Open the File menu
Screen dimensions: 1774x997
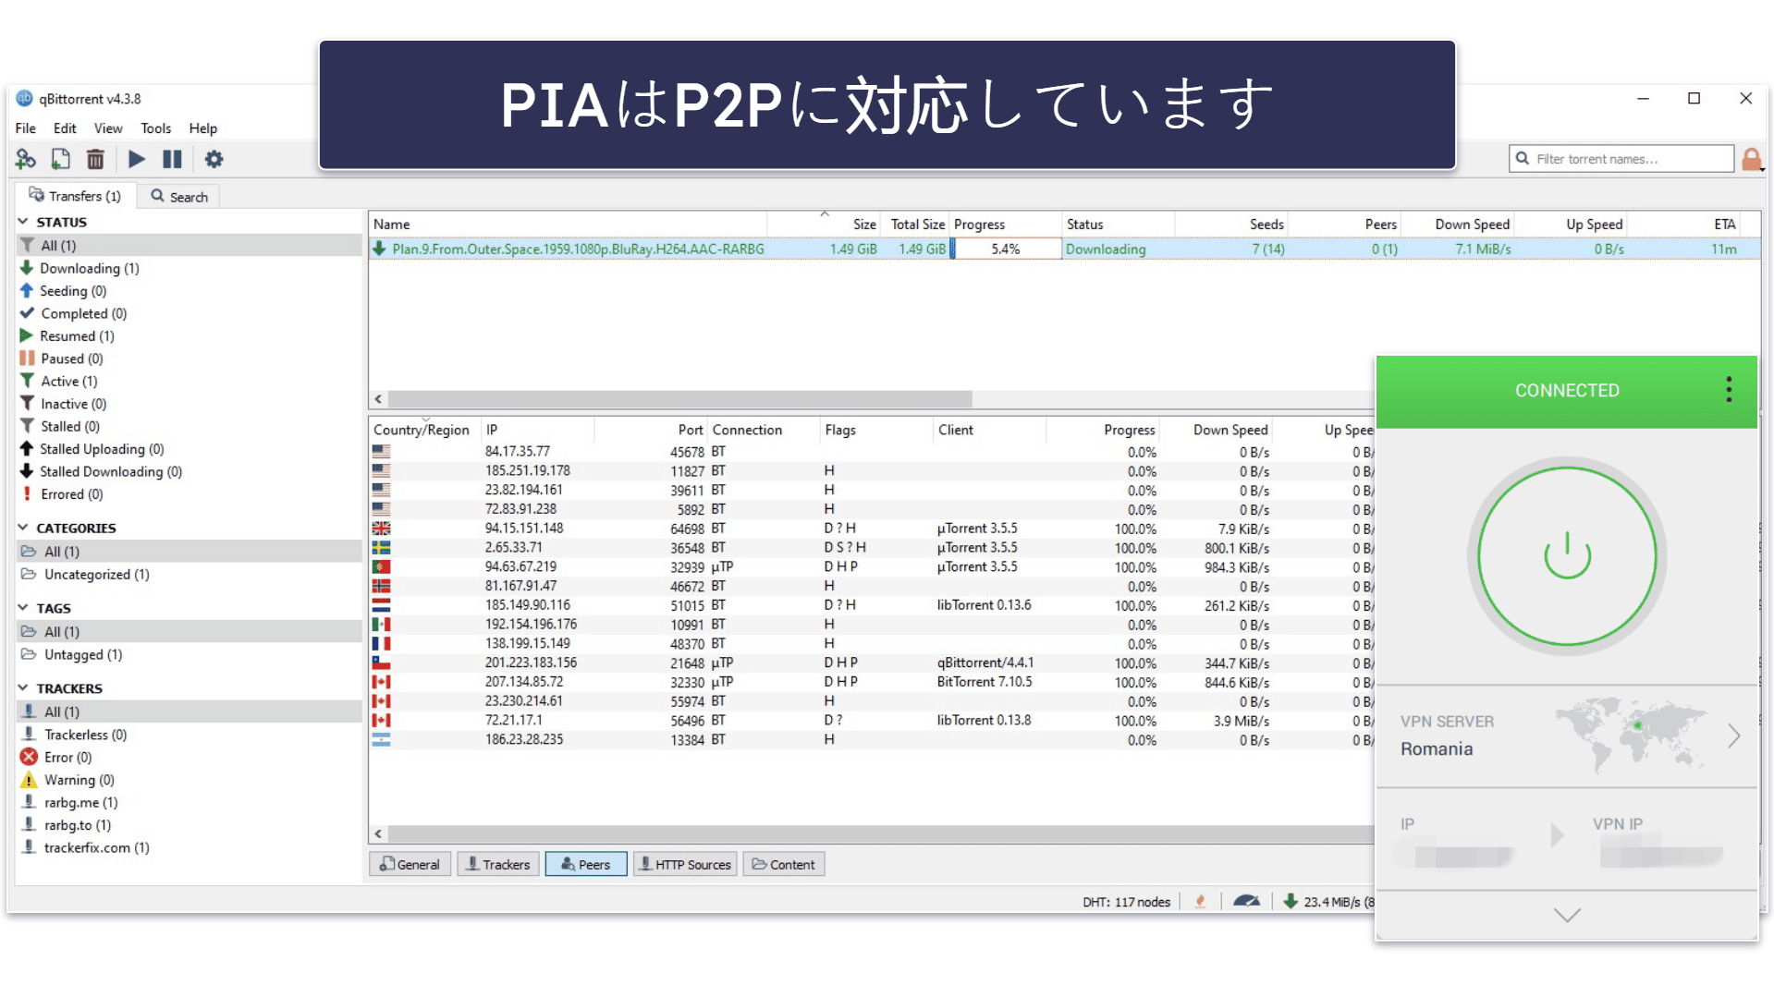tap(26, 128)
